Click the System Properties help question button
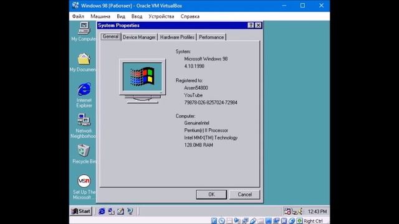399x224 pixels. 251,25
